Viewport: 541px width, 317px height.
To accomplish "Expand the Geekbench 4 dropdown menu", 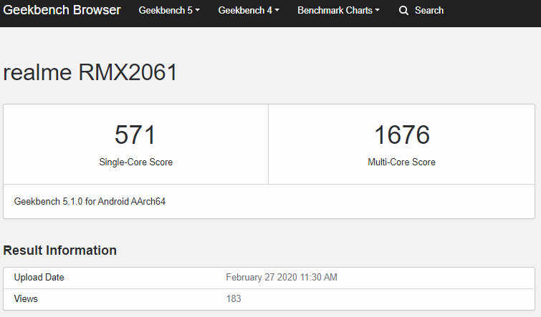I will [249, 10].
